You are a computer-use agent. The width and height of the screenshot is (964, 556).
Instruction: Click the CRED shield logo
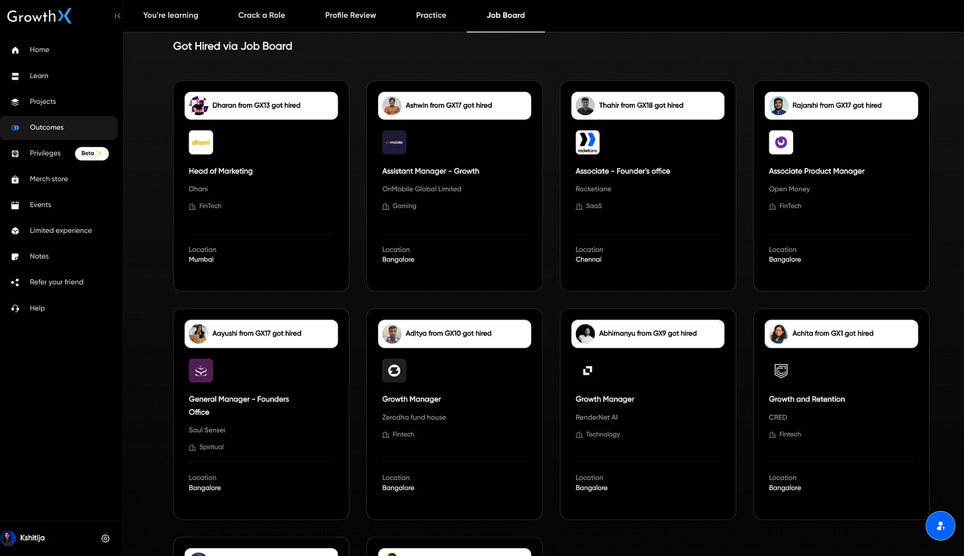[x=781, y=371]
